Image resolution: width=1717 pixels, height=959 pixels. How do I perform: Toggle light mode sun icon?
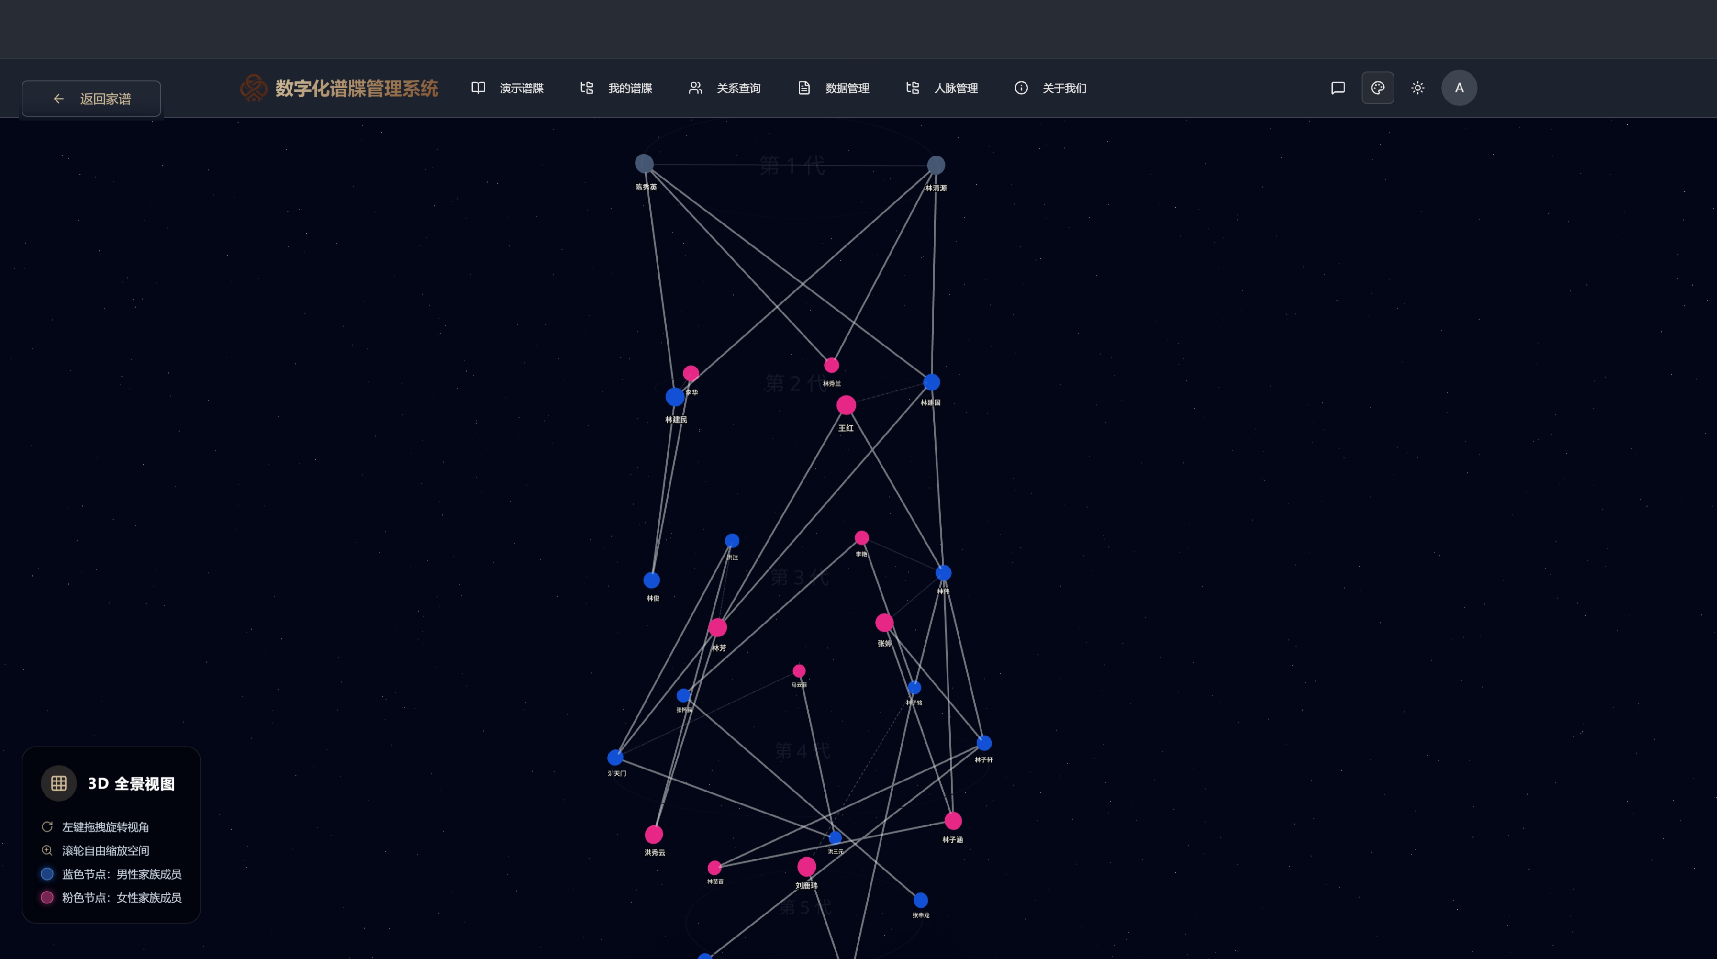tap(1417, 88)
